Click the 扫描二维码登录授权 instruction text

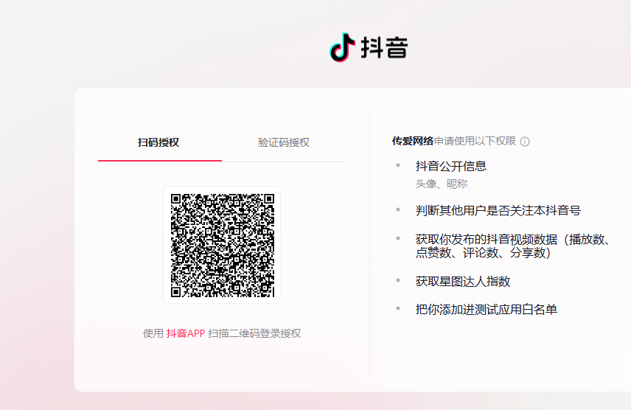254,333
